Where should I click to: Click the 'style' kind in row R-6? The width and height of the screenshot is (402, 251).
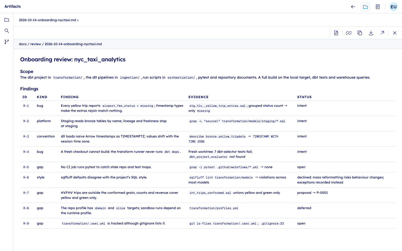coord(41,177)
